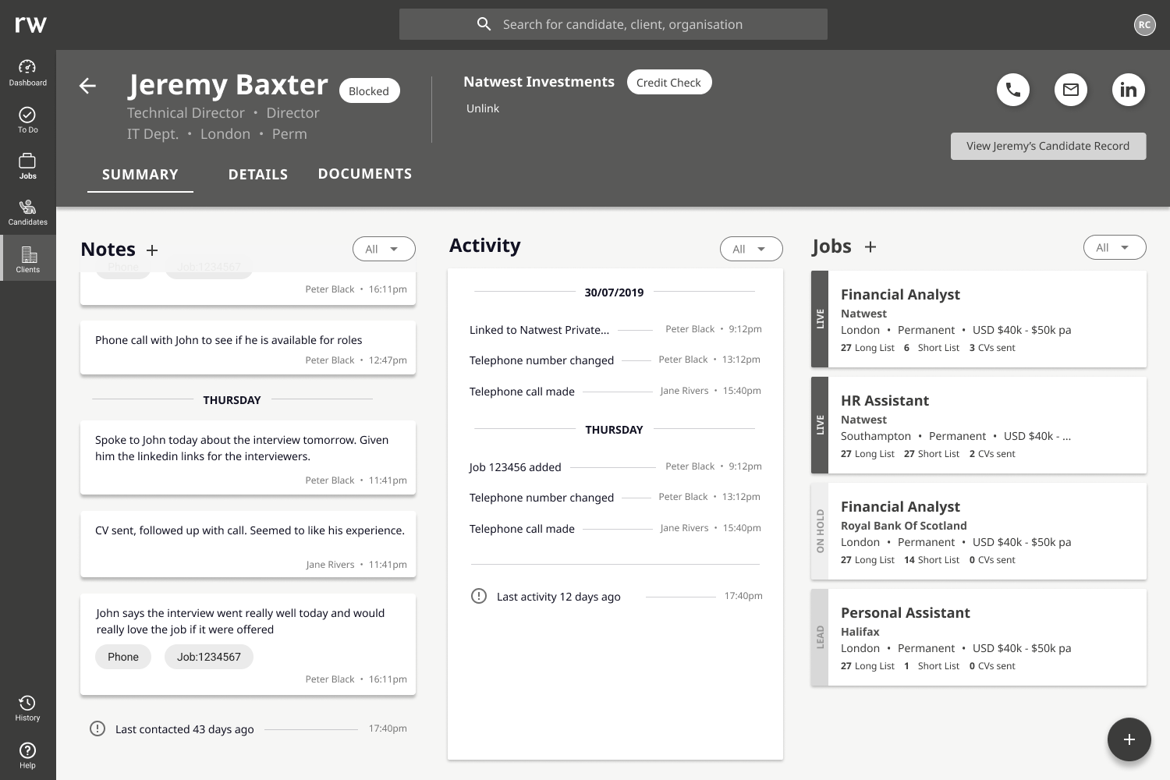The image size is (1170, 780).
Task: Call Jeremy using the phone icon button
Action: (1013, 90)
